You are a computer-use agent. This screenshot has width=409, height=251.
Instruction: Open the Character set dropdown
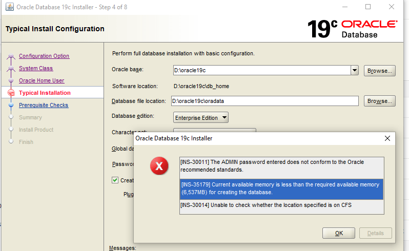pyautogui.click(x=215, y=131)
